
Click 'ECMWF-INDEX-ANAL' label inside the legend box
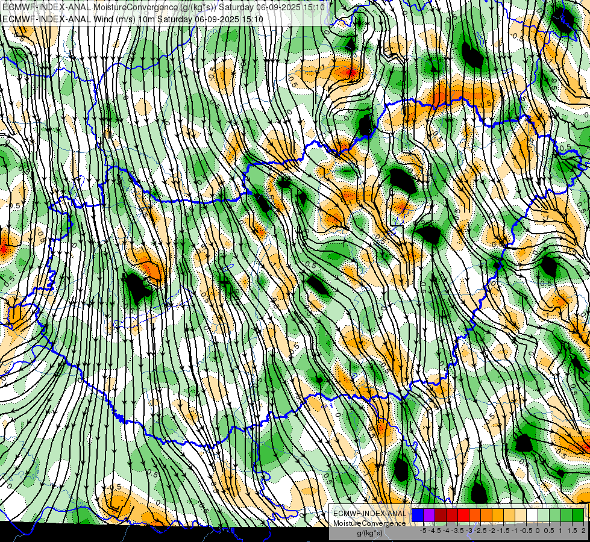pyautogui.click(x=370, y=514)
